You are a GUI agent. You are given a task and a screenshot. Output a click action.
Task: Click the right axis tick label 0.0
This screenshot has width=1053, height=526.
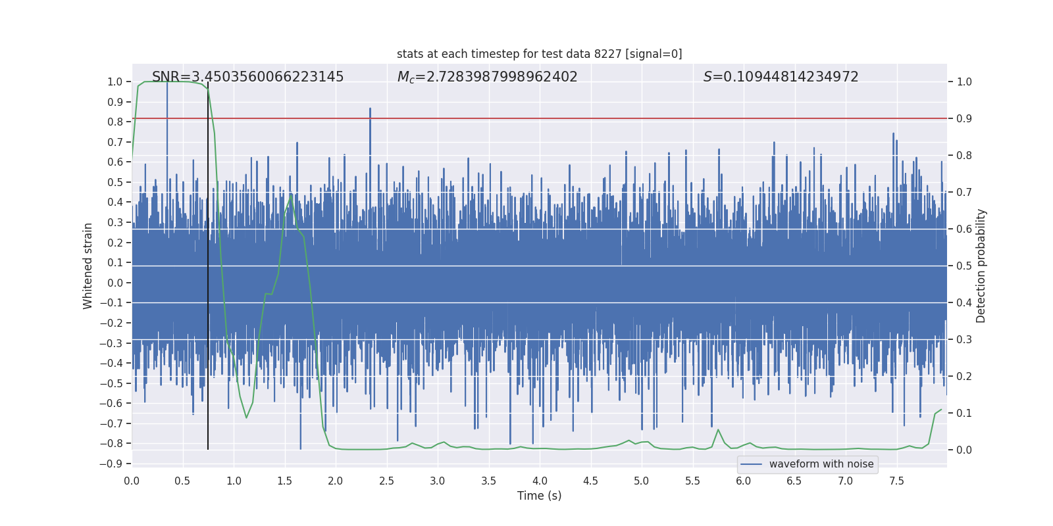tap(964, 450)
